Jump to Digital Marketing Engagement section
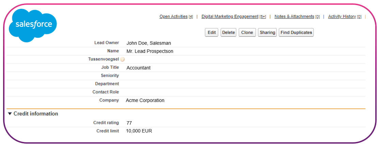 [x=230, y=17]
